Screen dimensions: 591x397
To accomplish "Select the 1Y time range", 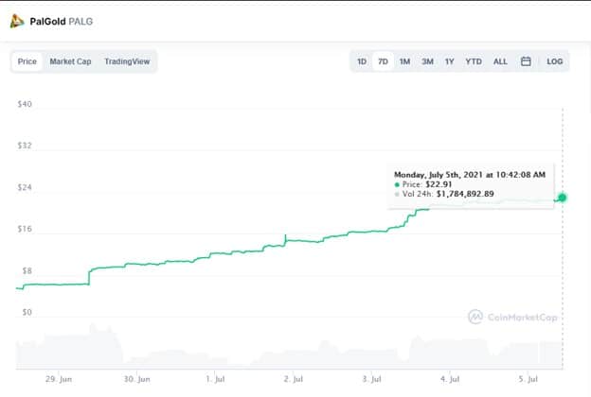I will point(449,61).
